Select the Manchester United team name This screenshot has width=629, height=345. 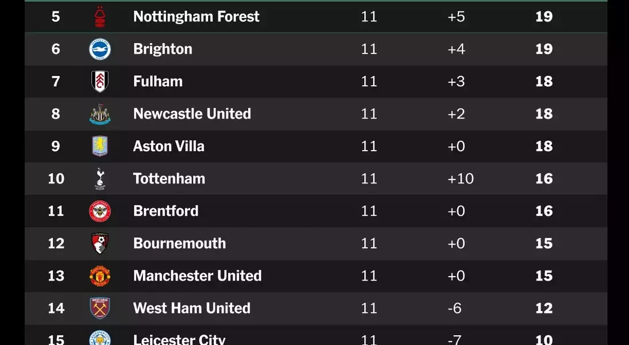198,276
